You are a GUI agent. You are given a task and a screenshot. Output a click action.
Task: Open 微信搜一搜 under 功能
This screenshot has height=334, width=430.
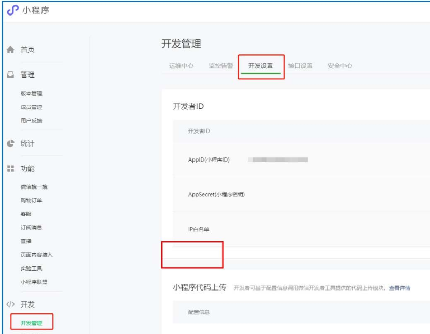[34, 187]
